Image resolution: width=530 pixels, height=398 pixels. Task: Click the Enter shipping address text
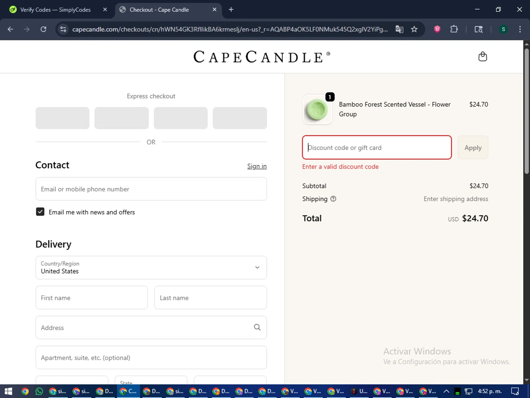[456, 199]
